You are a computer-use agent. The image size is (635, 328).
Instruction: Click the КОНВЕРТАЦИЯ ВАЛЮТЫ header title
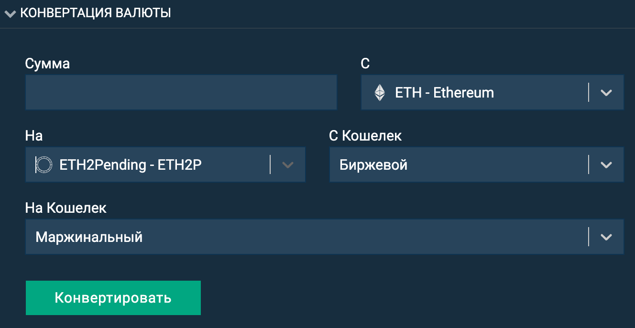coord(96,13)
